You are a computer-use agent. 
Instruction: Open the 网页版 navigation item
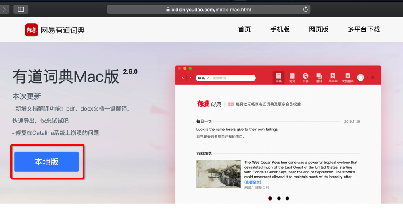[x=318, y=29]
